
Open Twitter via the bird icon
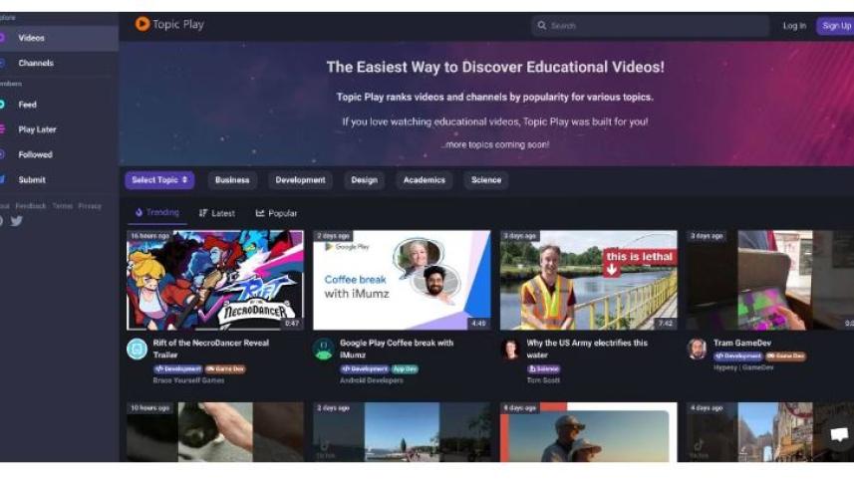[17, 221]
